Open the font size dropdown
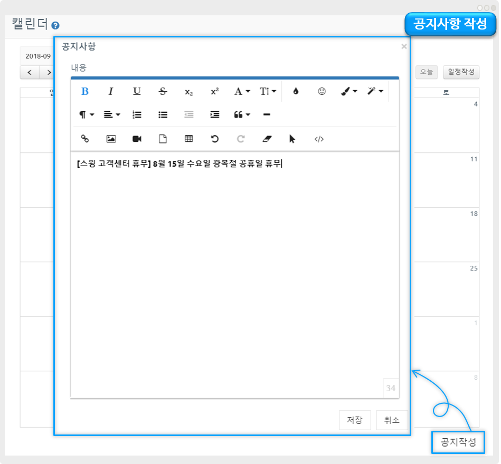This screenshot has height=464, width=501. tap(268, 91)
